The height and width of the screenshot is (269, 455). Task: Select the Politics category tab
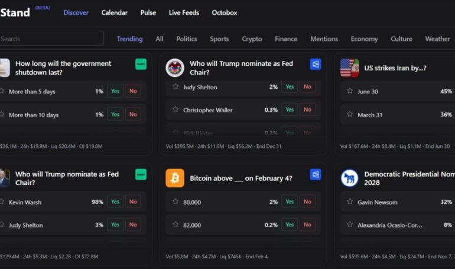(x=187, y=39)
